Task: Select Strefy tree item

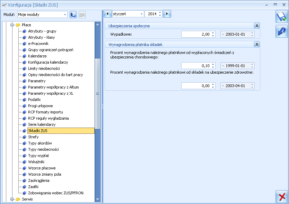Action: click(x=33, y=137)
